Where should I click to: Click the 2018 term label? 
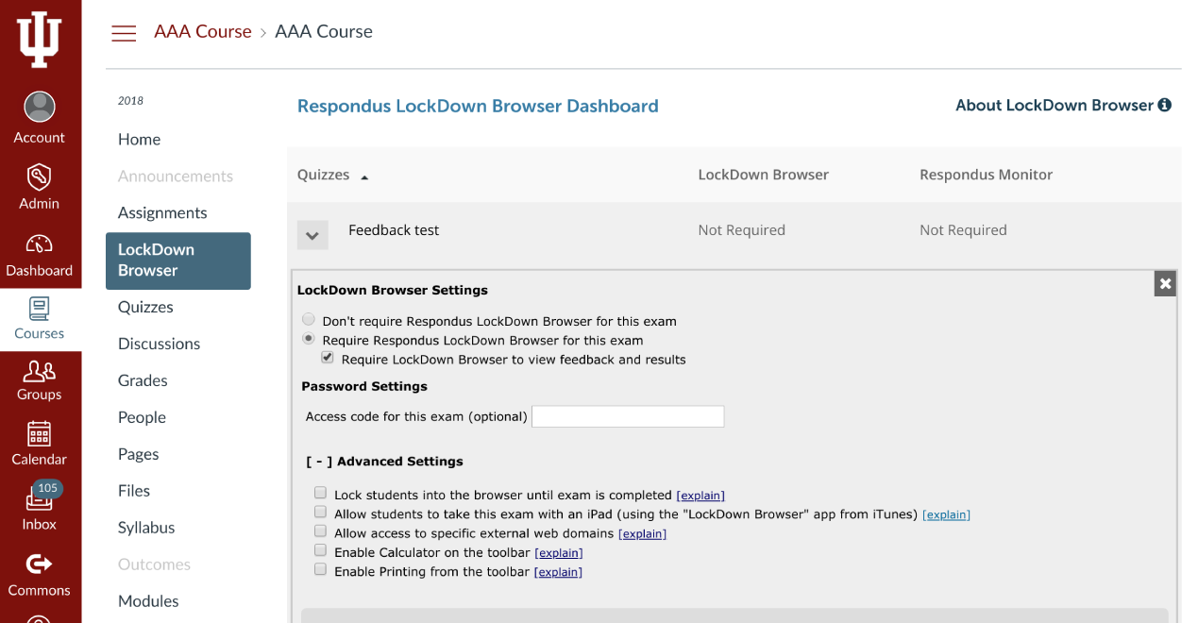pyautogui.click(x=130, y=101)
